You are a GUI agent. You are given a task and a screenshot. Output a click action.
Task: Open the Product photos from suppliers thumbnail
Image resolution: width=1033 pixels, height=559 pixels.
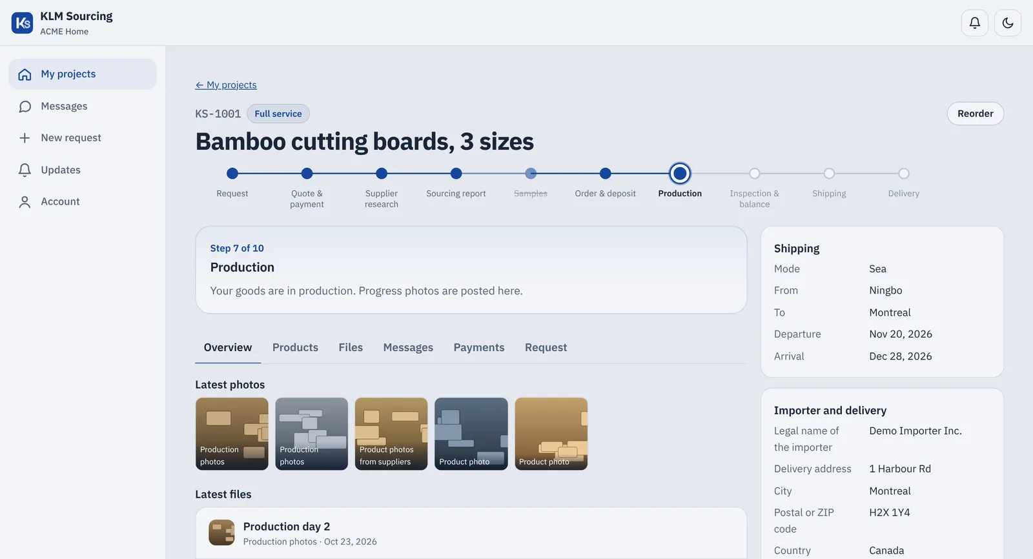391,434
